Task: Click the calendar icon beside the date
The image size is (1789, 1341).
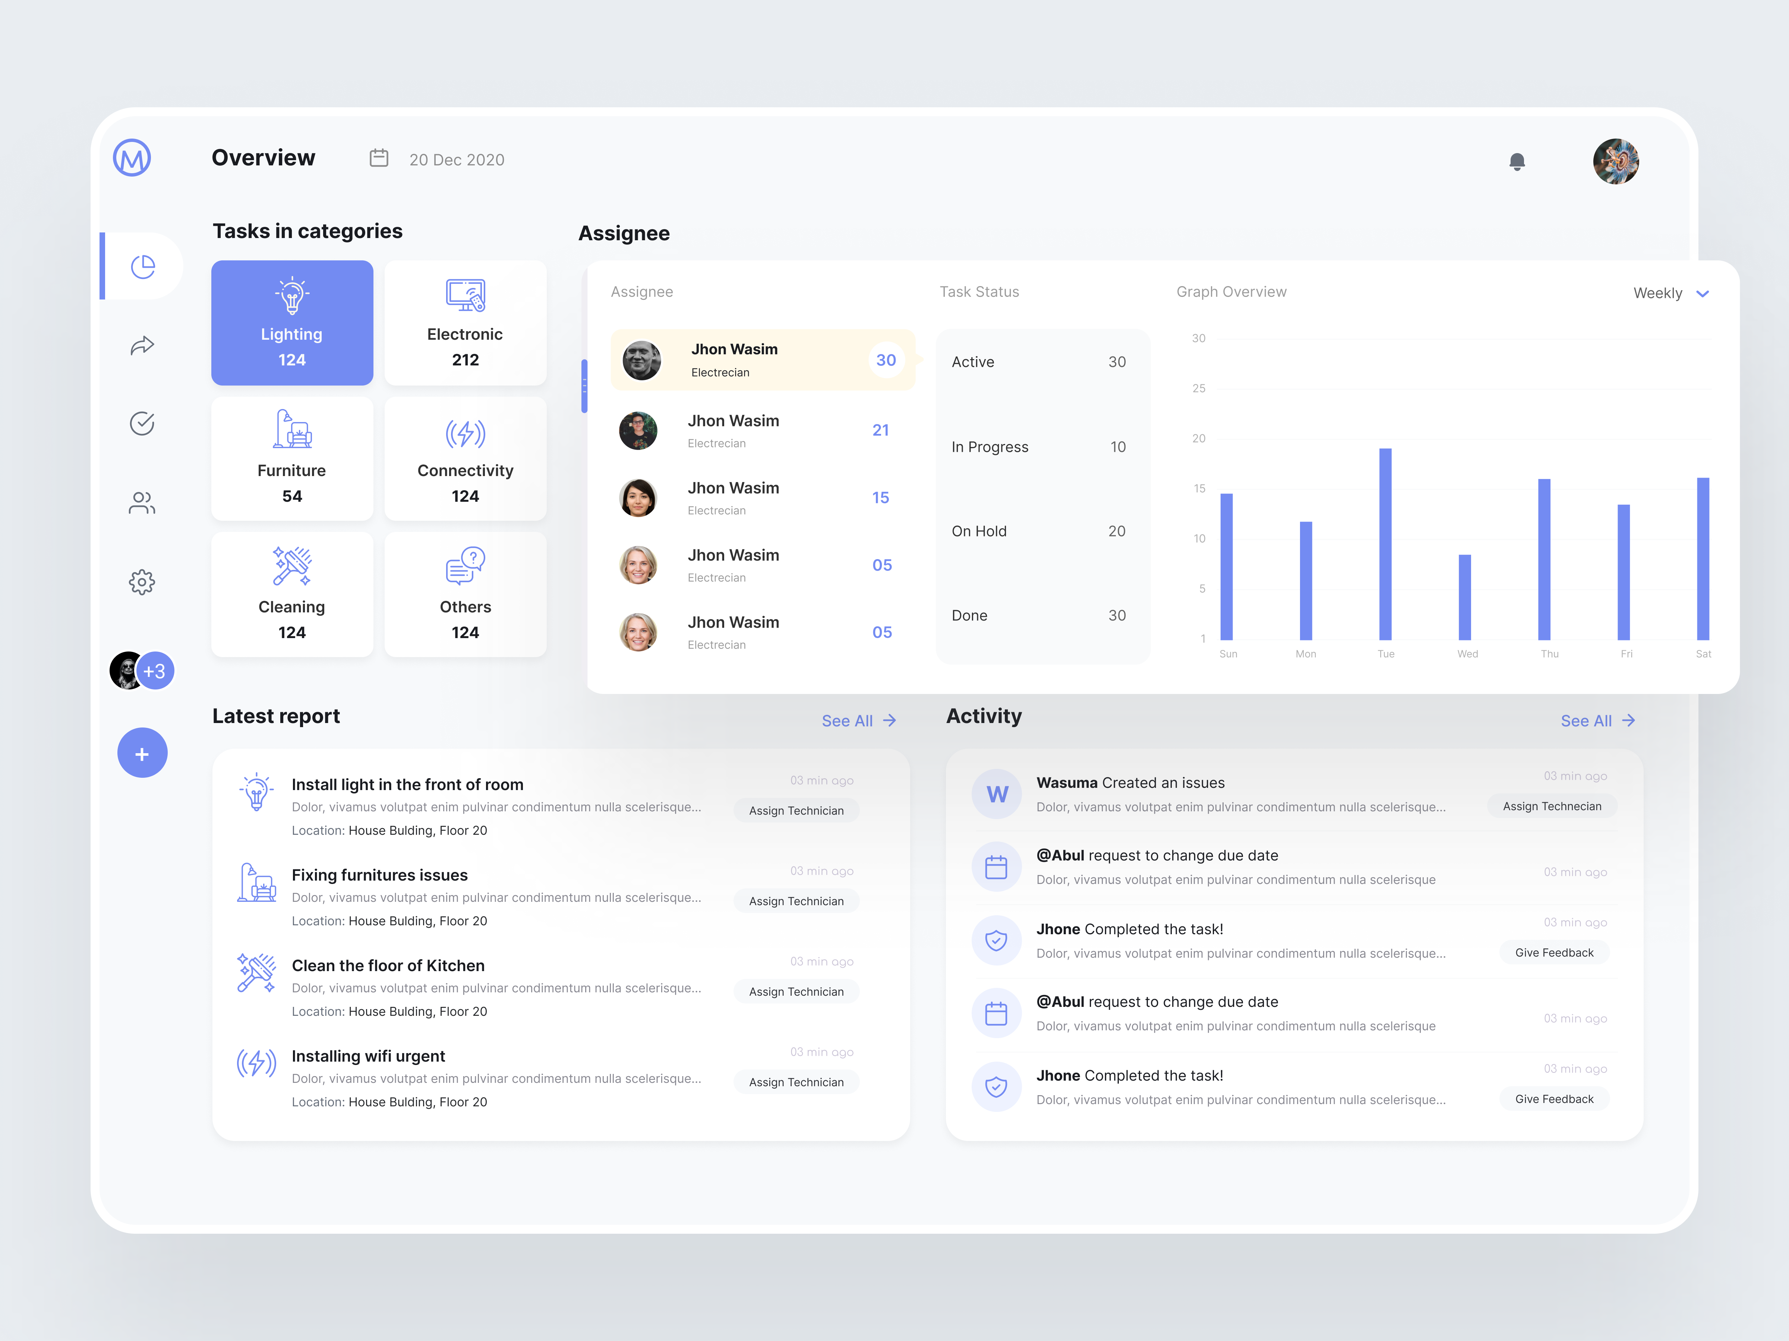Action: point(379,158)
